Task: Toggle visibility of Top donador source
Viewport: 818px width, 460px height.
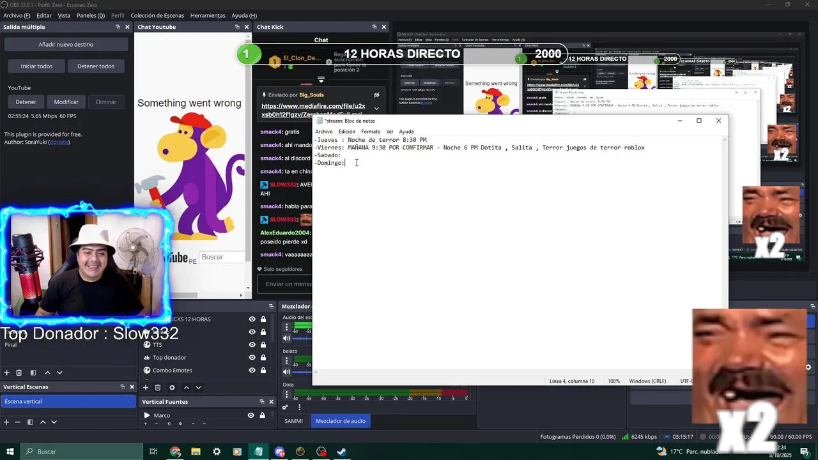Action: click(252, 358)
